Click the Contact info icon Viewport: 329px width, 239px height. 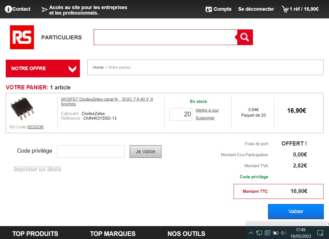(8, 9)
